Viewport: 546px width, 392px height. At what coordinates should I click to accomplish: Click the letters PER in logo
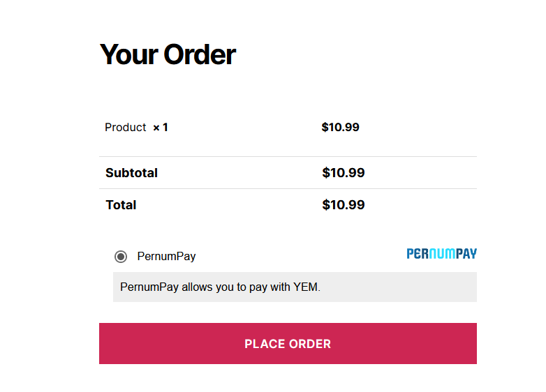pyautogui.click(x=418, y=254)
